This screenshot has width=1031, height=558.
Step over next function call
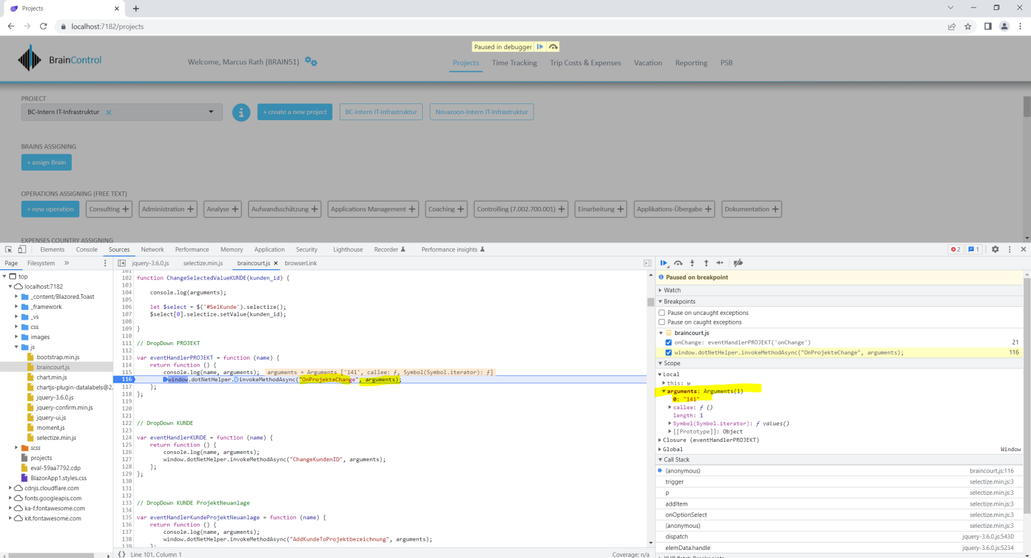(679, 263)
